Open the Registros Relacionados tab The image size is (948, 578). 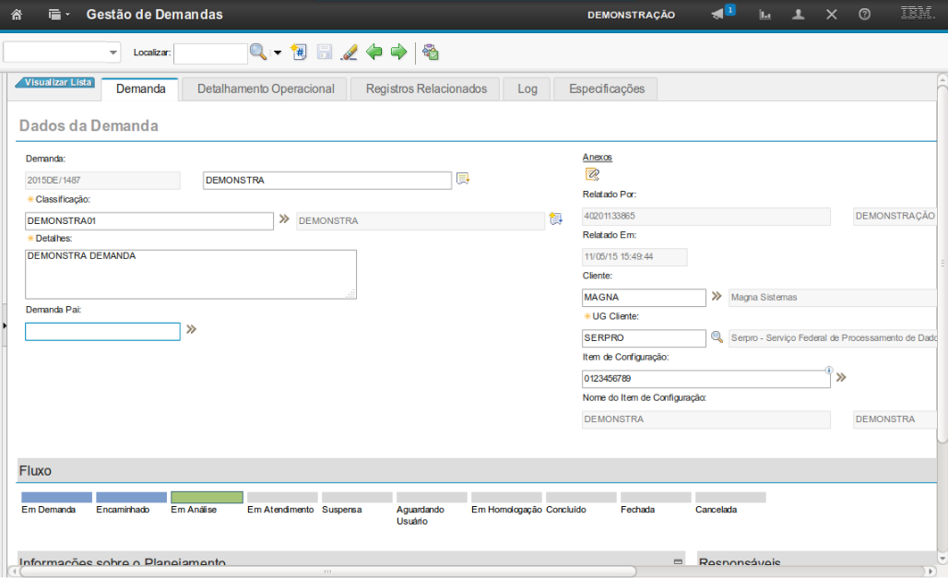(x=426, y=88)
